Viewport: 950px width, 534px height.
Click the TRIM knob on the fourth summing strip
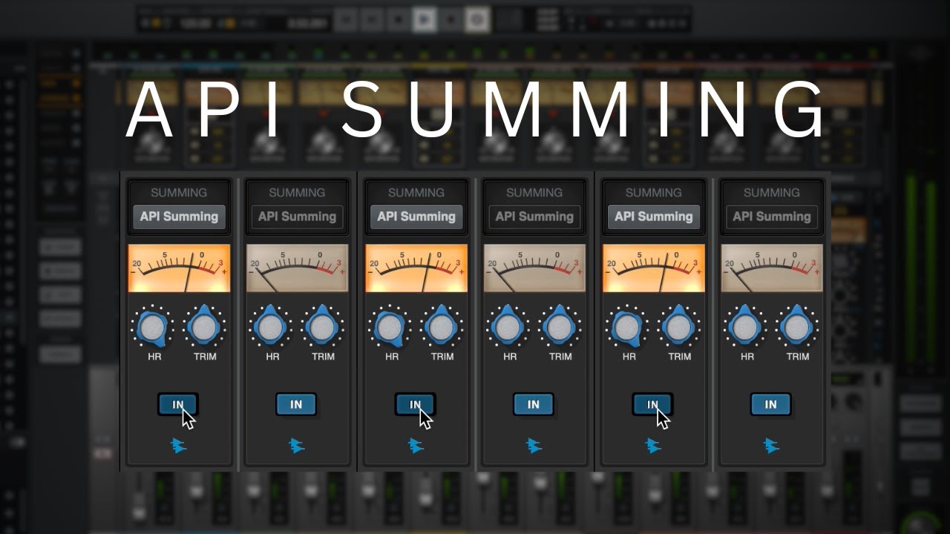point(560,327)
